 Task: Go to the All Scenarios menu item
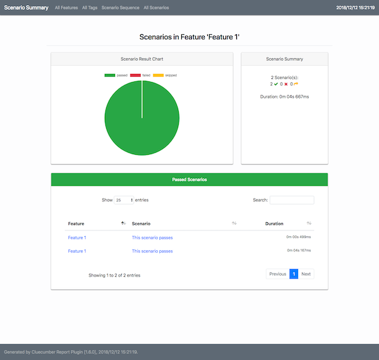pyautogui.click(x=156, y=8)
